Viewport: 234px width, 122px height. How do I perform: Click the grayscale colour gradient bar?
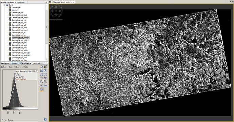20,108
